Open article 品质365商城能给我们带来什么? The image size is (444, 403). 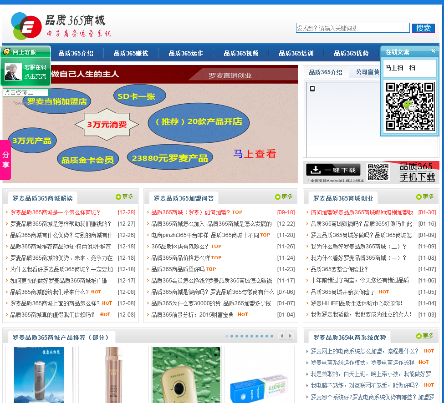pos(50,292)
